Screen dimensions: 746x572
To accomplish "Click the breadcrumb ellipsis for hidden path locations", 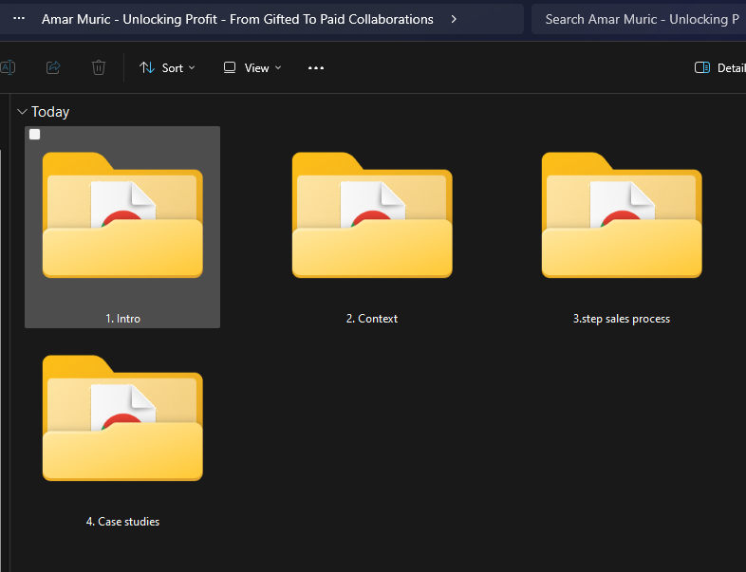I will click(x=19, y=19).
